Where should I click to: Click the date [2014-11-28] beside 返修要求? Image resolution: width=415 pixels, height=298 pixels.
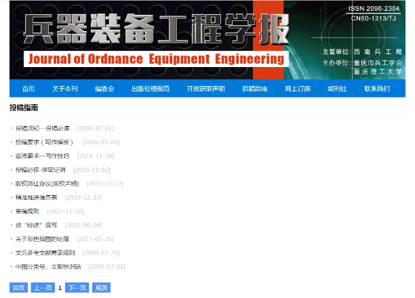[96, 156]
